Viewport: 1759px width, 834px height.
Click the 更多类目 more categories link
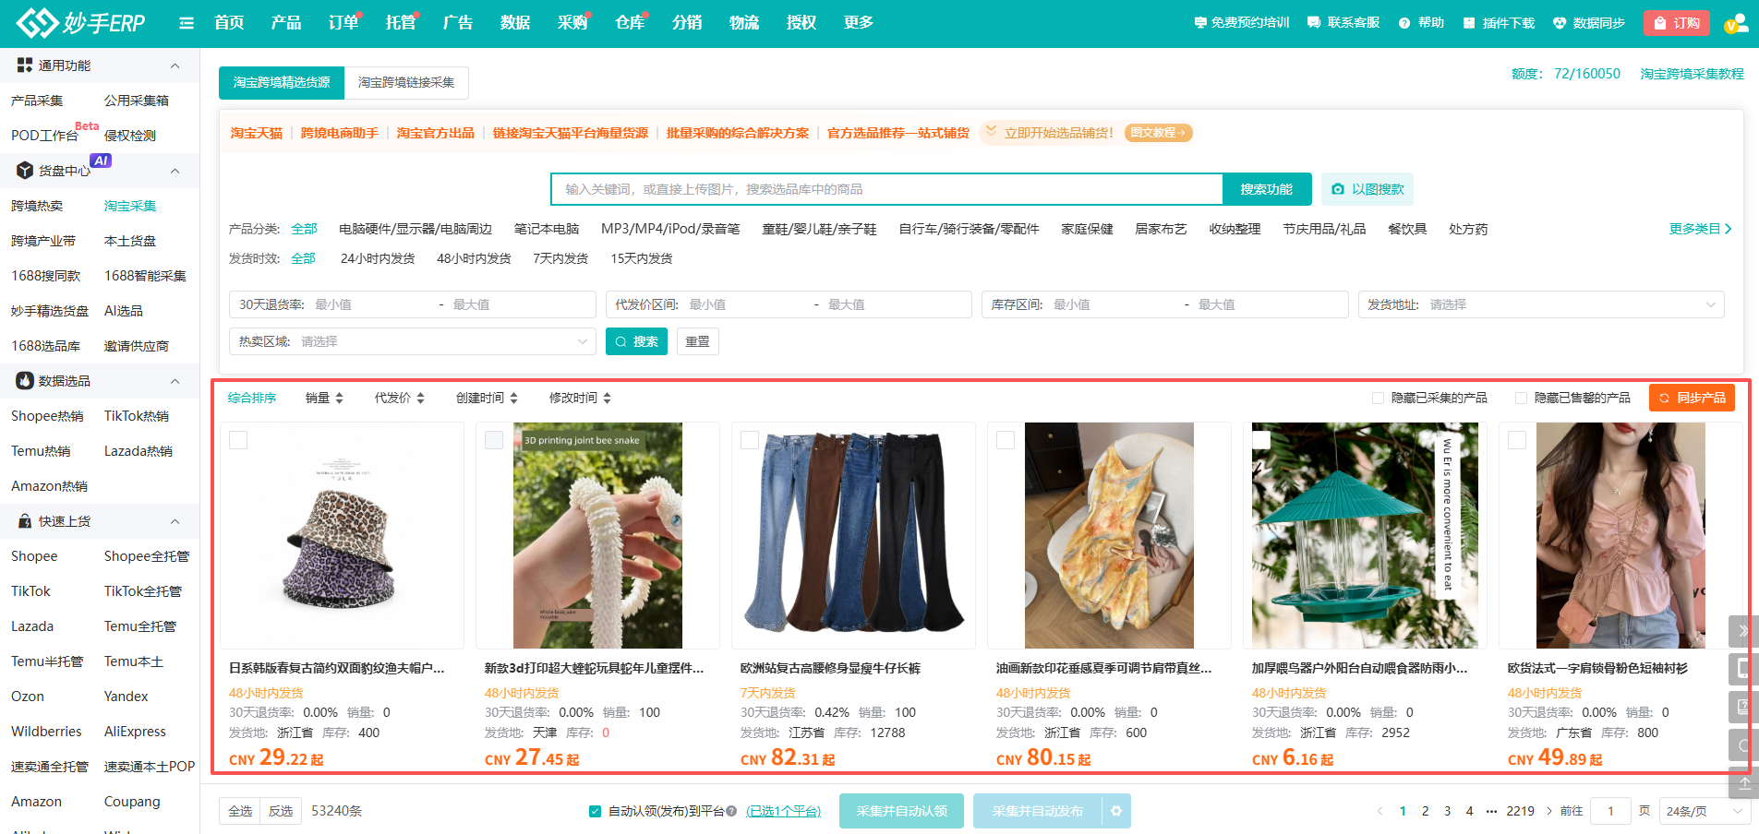(x=1697, y=228)
